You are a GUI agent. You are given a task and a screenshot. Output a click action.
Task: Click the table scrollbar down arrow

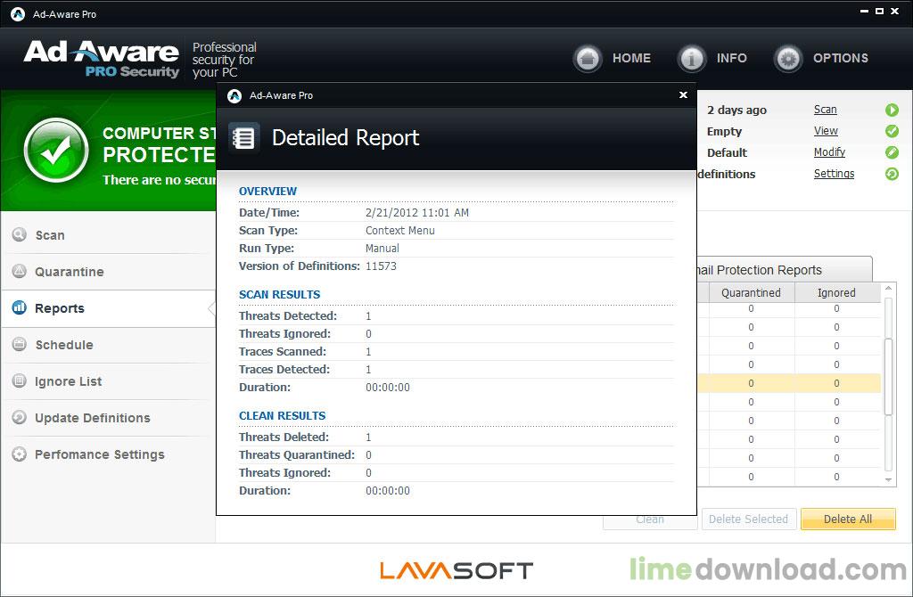point(887,478)
